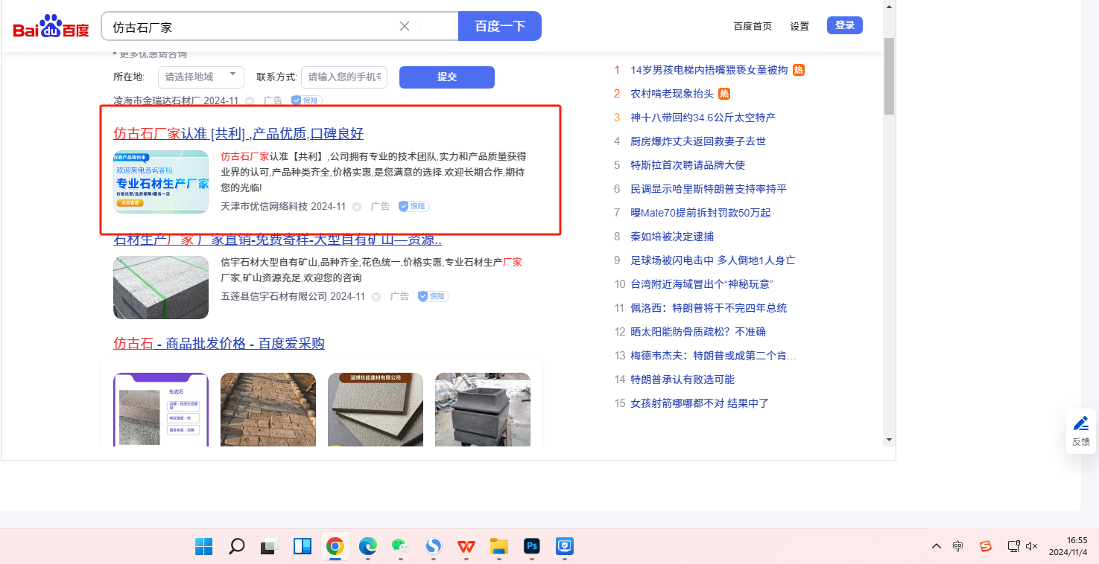
Task: Open the Windows Start menu
Action: point(203,547)
